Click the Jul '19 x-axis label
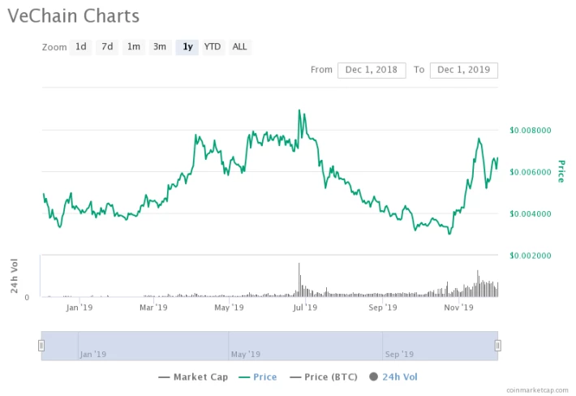This screenshot has width=576, height=396. pos(305,308)
